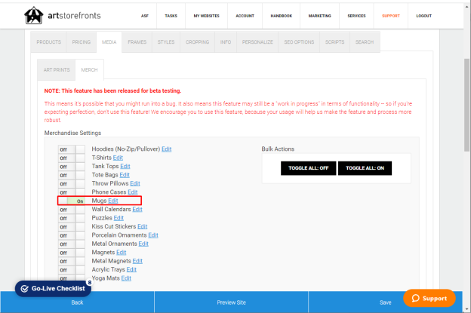Edit the Tote Bags settings

125,175
